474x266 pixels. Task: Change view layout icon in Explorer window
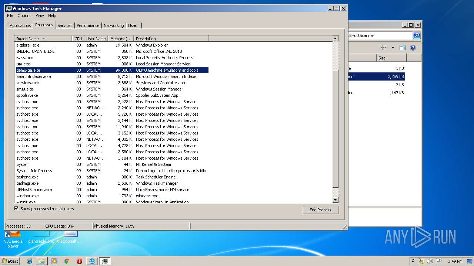point(384,48)
